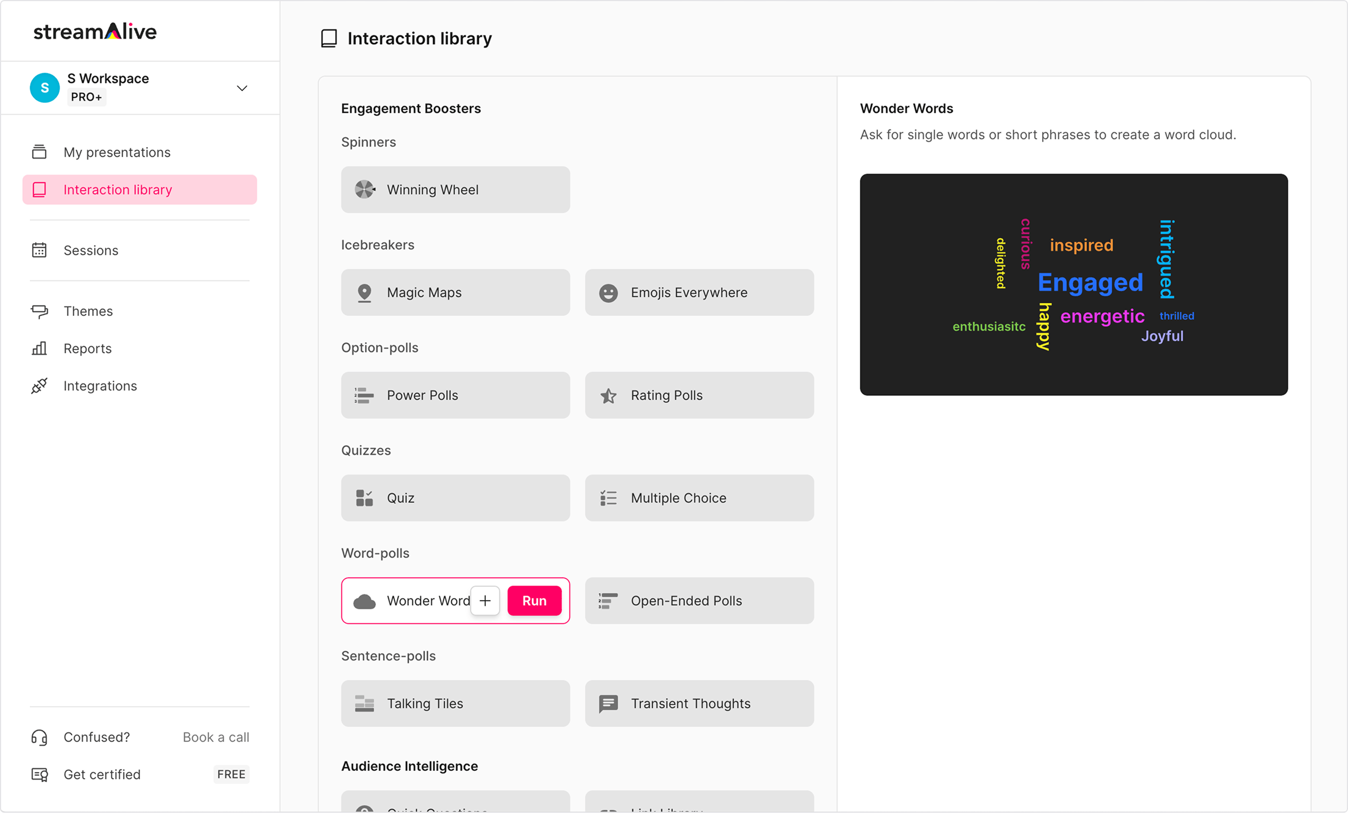Screen dimensions: 1348x813
Task: Click the Talking Tiles icon
Action: [364, 704]
